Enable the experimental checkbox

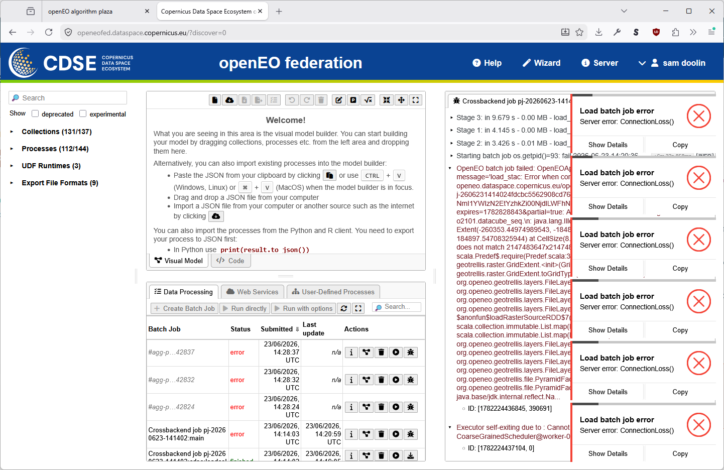click(83, 113)
